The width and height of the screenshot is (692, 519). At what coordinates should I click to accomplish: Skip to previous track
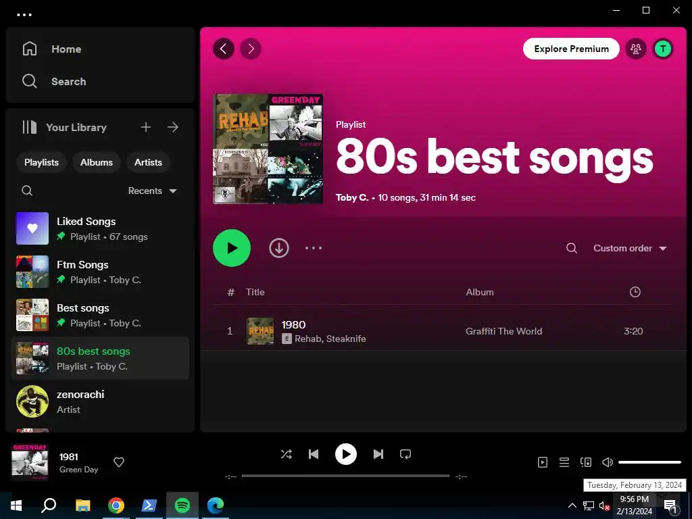pos(314,454)
